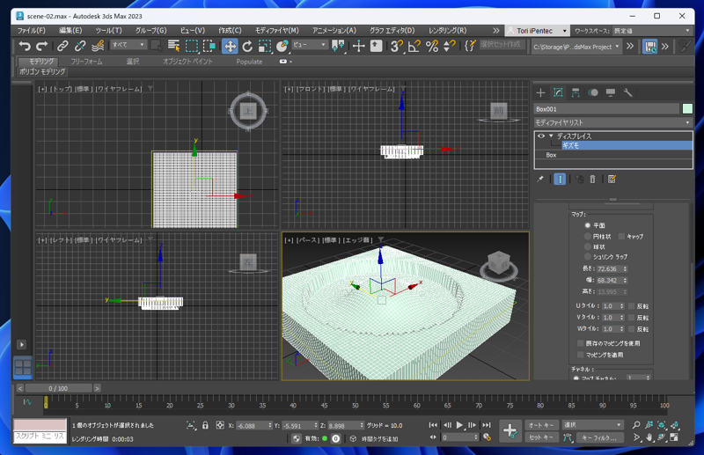Check 反転 for V タイル
Screen dimensions: 704x455
coord(631,318)
